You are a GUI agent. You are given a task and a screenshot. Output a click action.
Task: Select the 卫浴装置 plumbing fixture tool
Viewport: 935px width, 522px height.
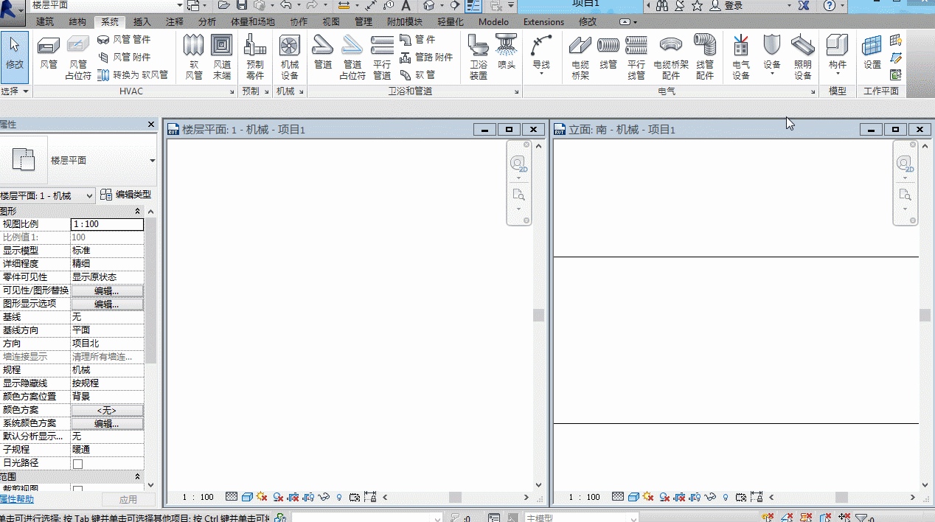(479, 58)
